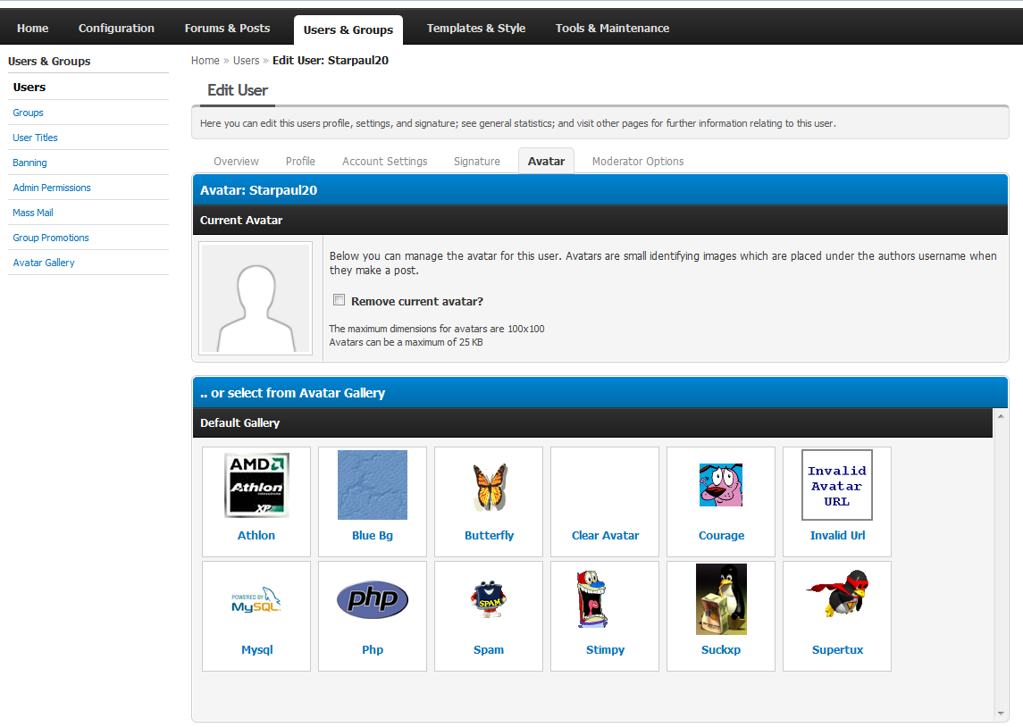1023x727 pixels.
Task: Click the Suckxp name link
Action: pos(721,649)
